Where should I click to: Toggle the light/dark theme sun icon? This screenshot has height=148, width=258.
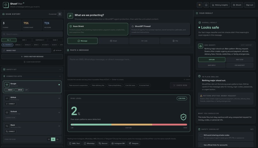pyautogui.click(x=200, y=5)
